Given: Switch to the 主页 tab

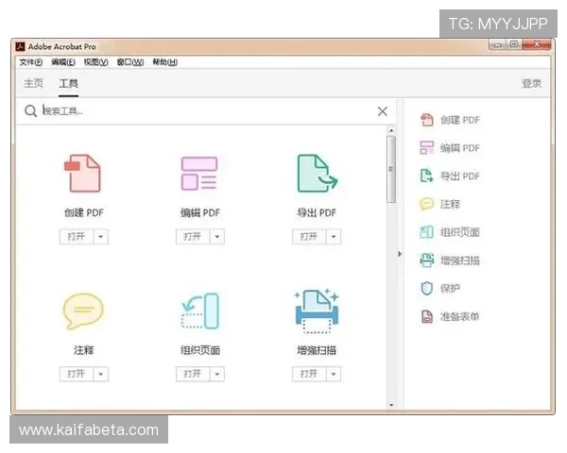Looking at the screenshot, I should [34, 83].
